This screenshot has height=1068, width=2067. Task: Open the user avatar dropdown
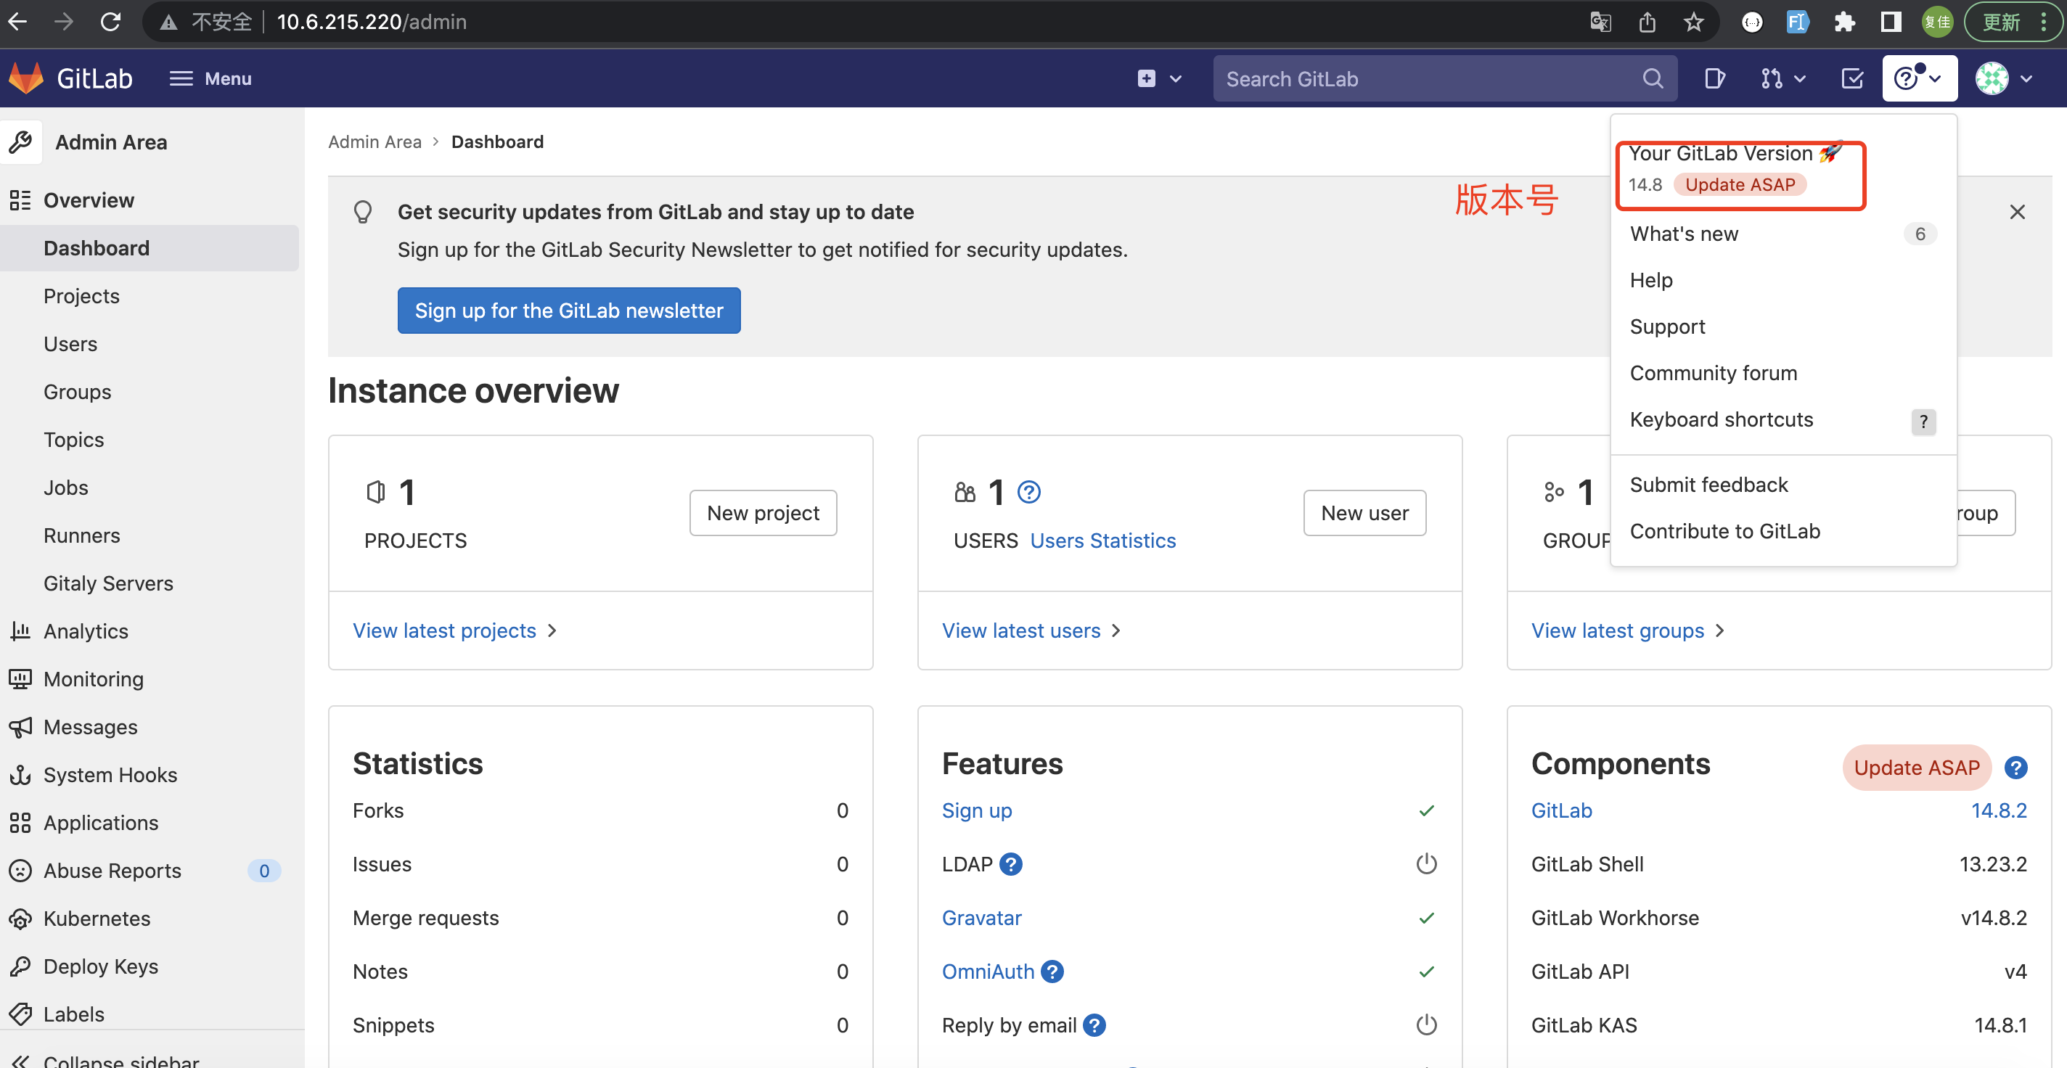tap(2003, 78)
